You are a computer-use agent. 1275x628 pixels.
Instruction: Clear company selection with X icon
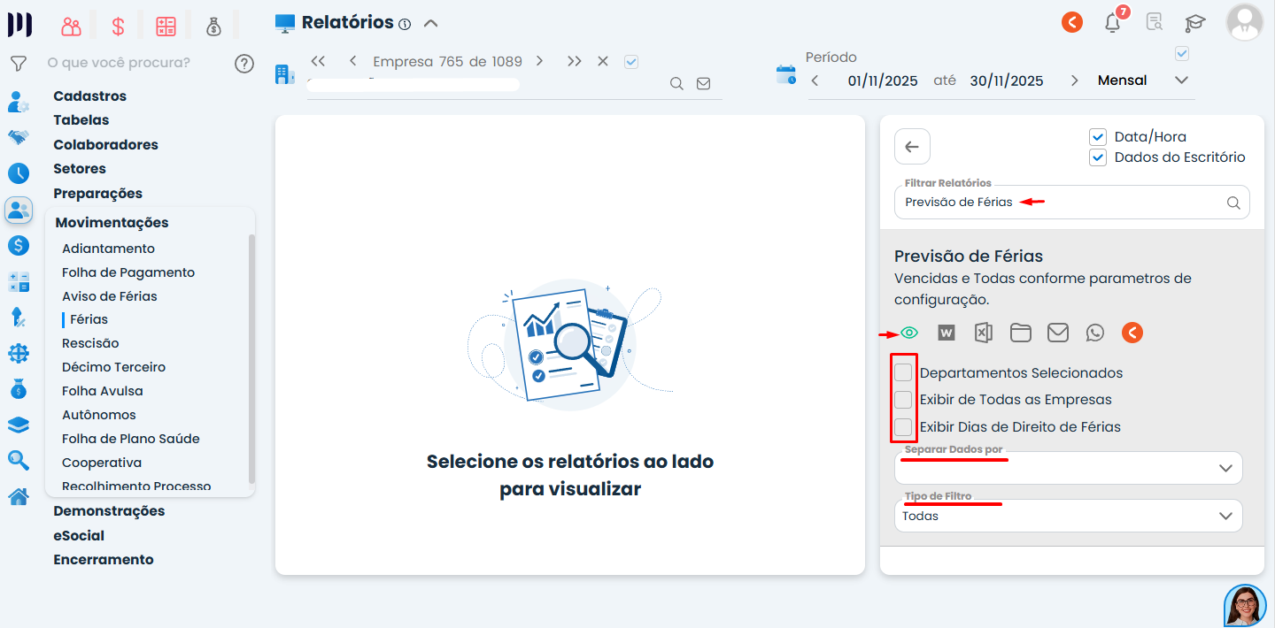(x=603, y=62)
